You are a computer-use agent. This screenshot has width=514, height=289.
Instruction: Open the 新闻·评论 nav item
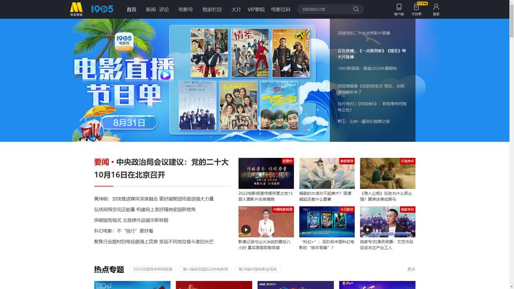(157, 10)
